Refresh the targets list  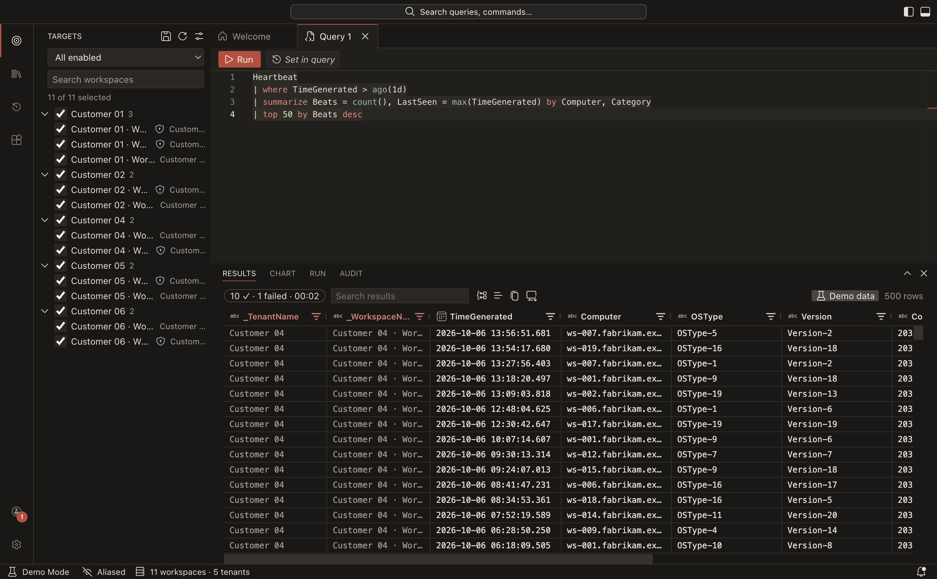[183, 37]
